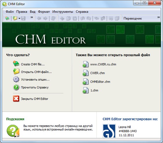Click the CHM Editor title bar app icon
The width and height of the screenshot is (163, 143).
pyautogui.click(x=4, y=4)
